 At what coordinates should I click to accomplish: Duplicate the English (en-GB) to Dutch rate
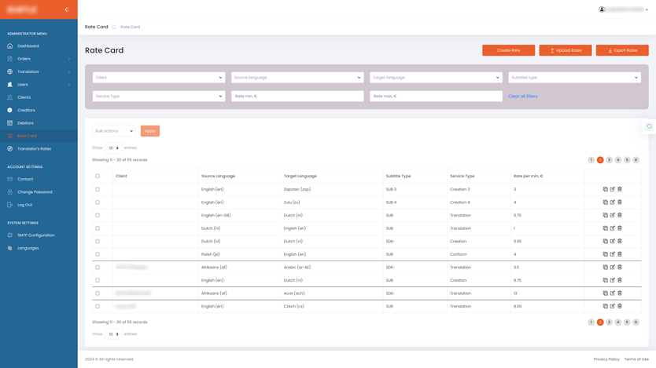pyautogui.click(x=605, y=215)
